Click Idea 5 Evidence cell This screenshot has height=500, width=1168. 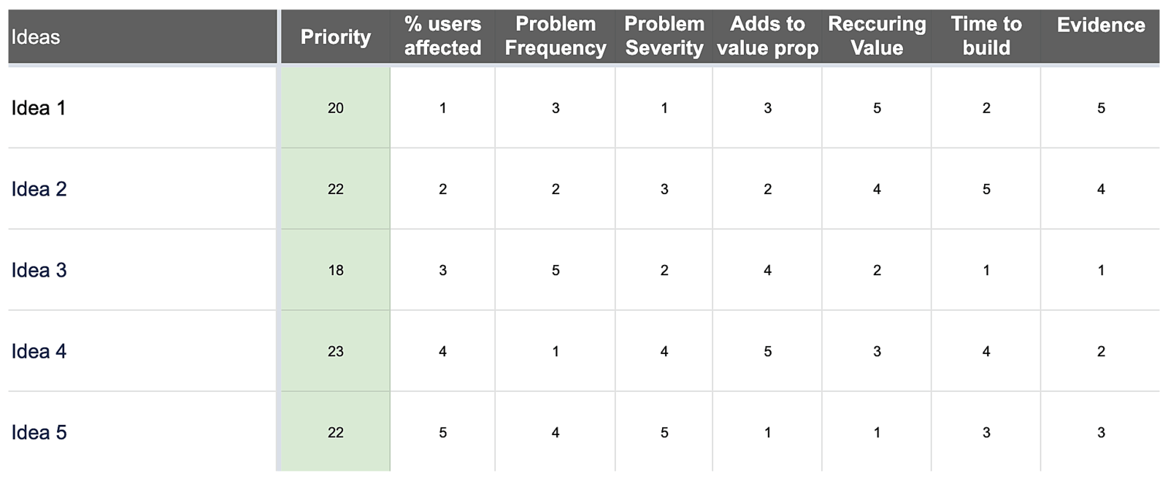[1101, 432]
